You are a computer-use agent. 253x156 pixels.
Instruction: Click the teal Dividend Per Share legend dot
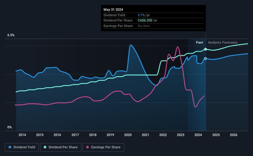[45, 147]
